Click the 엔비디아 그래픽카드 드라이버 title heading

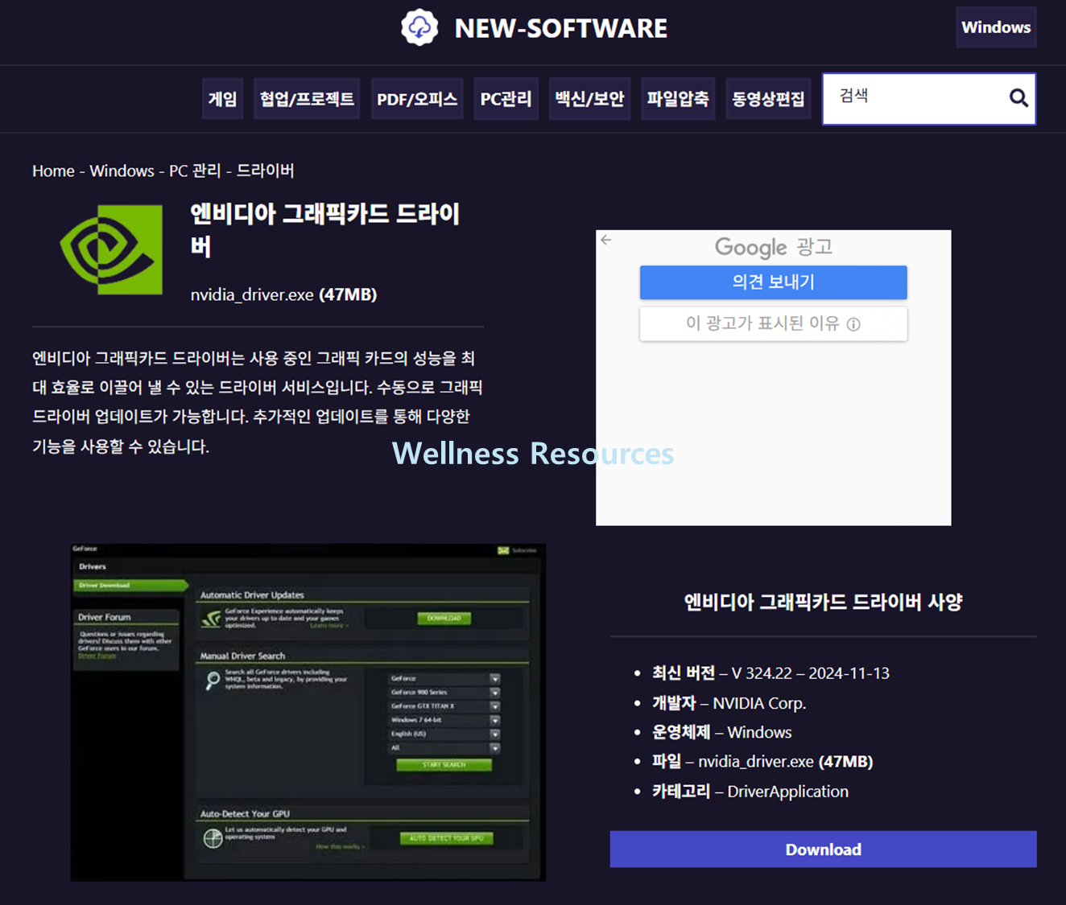325,229
